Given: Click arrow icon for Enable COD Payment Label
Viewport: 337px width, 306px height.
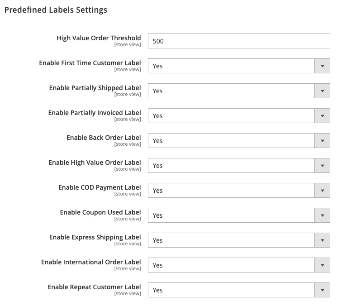Looking at the screenshot, I should point(322,190).
